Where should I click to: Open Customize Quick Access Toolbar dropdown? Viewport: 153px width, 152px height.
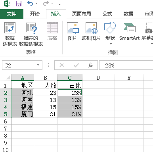60,4
